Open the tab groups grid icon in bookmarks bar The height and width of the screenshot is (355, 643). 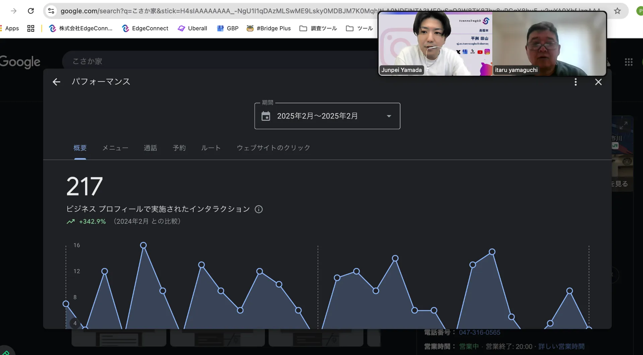point(31,28)
